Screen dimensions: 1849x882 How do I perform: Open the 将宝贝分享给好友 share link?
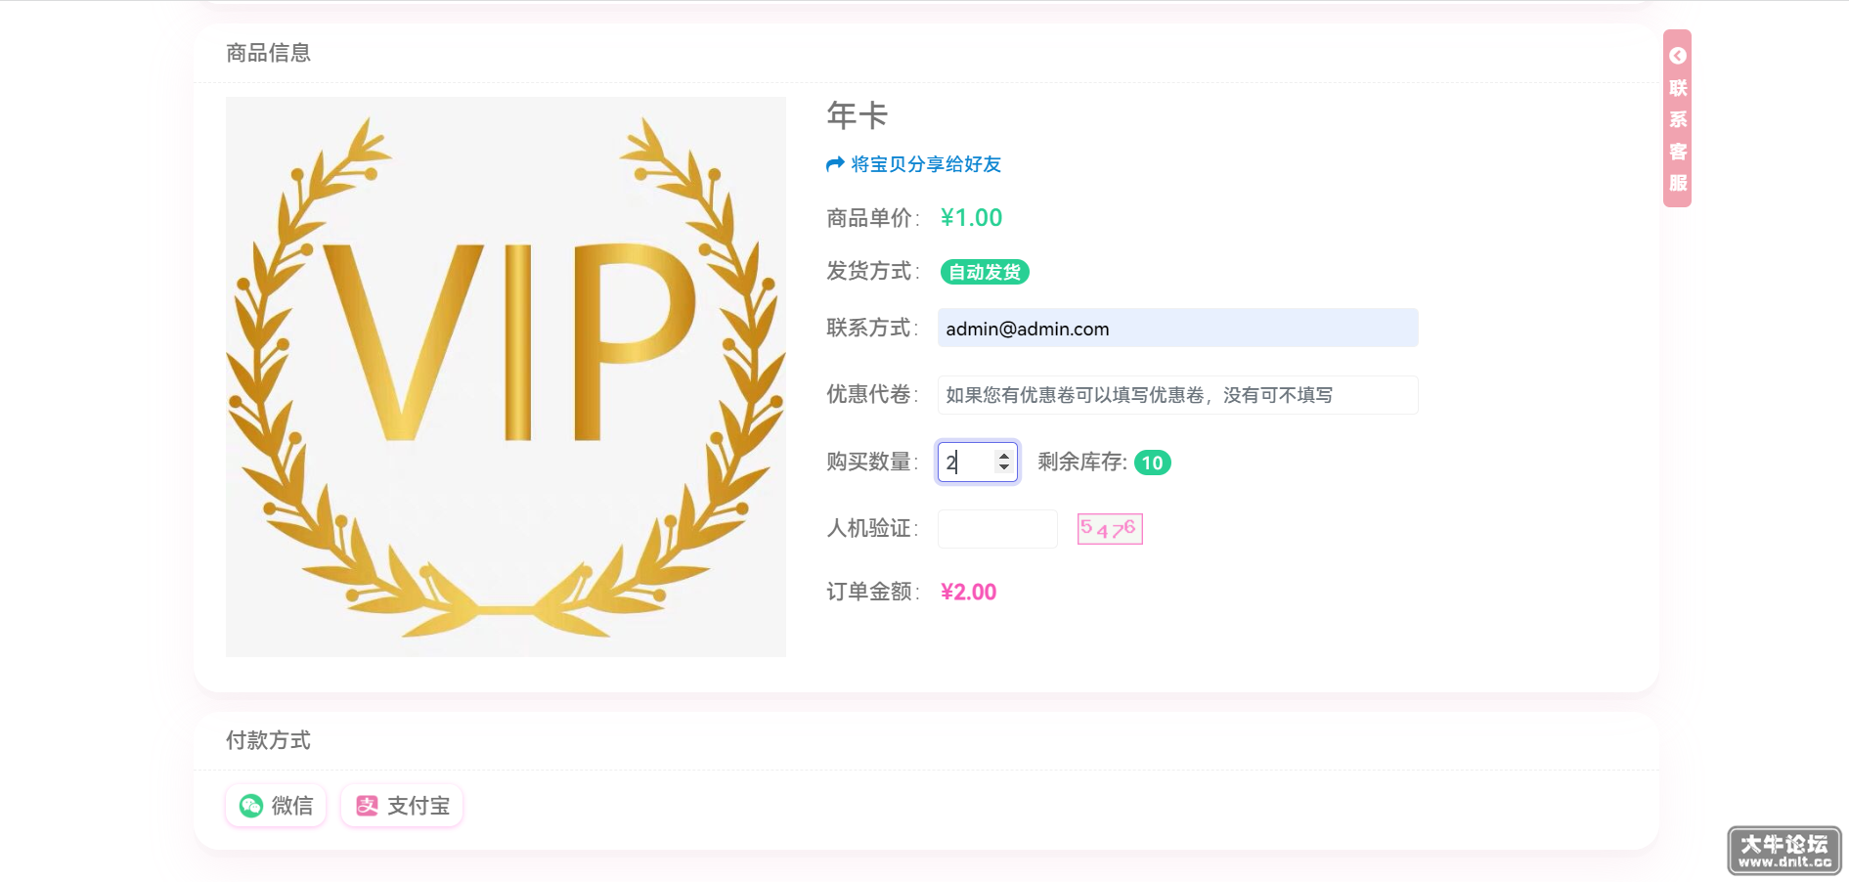(913, 164)
